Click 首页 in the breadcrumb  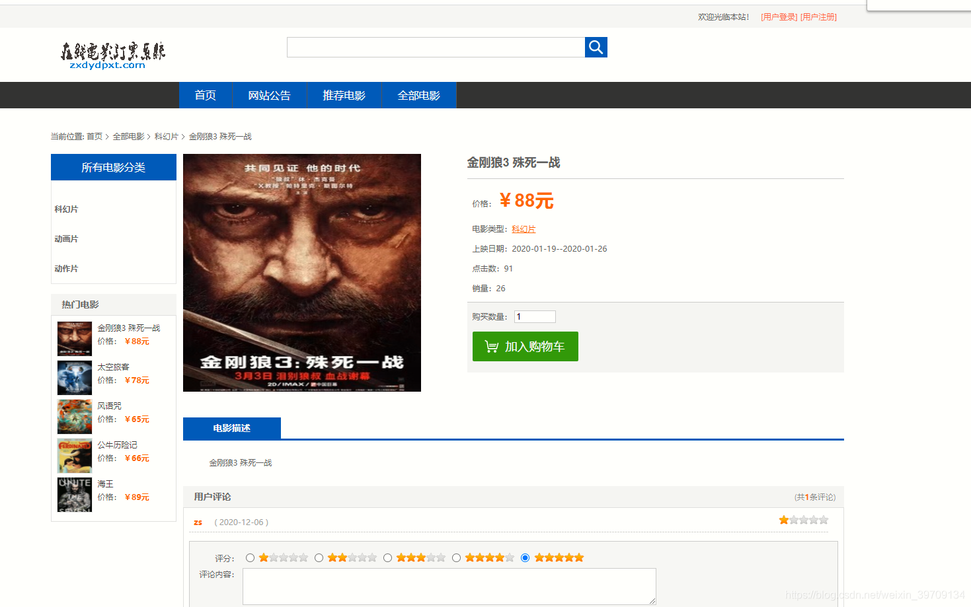click(x=95, y=137)
